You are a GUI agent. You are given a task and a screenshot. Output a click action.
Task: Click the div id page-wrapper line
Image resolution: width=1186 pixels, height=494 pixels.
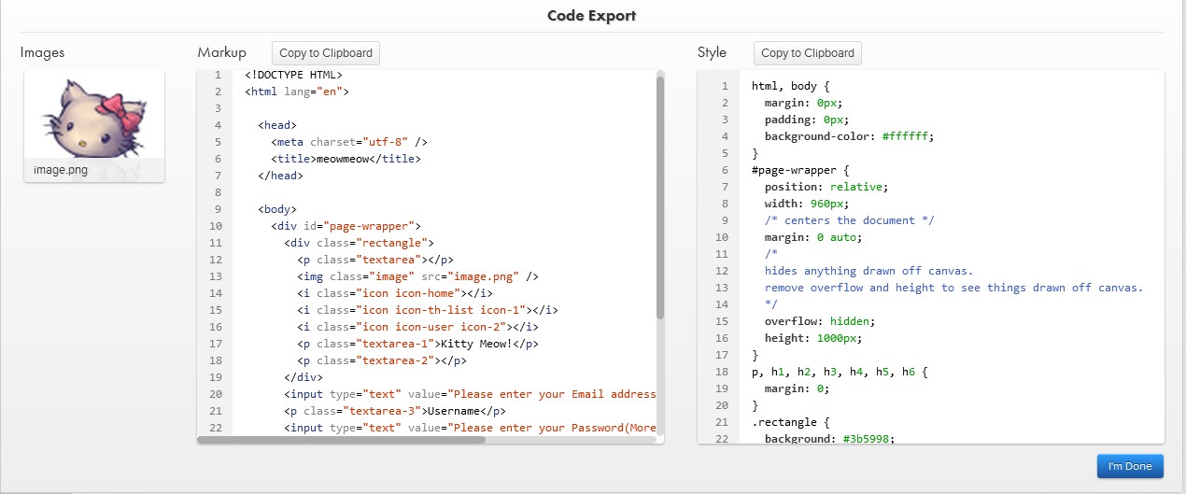point(346,226)
